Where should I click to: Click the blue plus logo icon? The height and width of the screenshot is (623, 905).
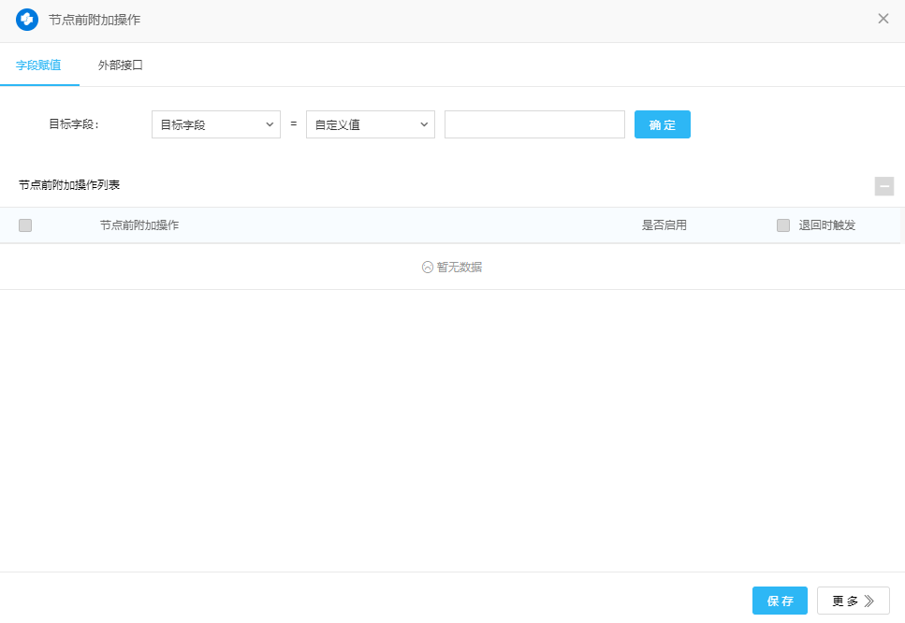(x=27, y=20)
